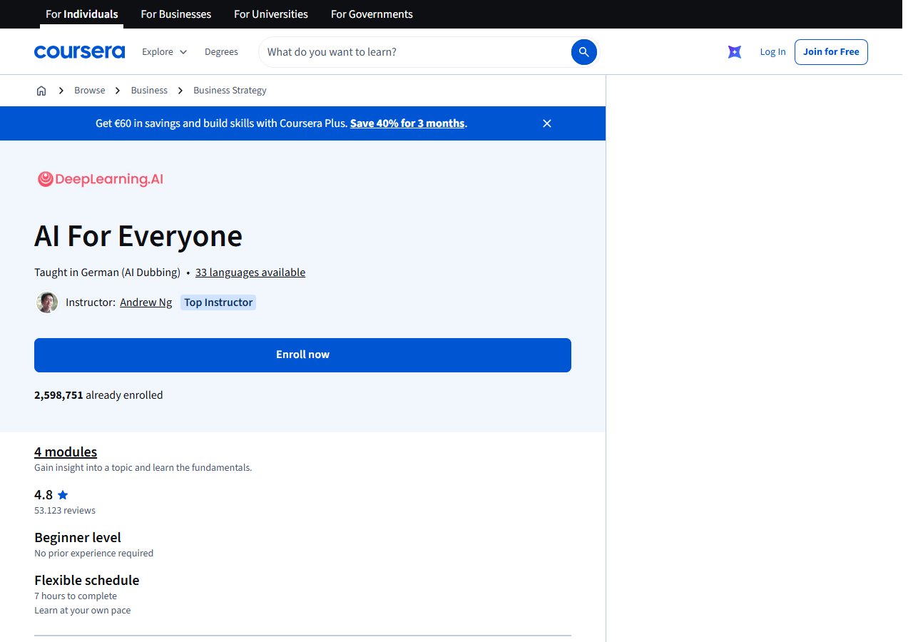Click the '2,598,751 already enrolled' text
Viewport: 913px width, 642px height.
tap(98, 395)
